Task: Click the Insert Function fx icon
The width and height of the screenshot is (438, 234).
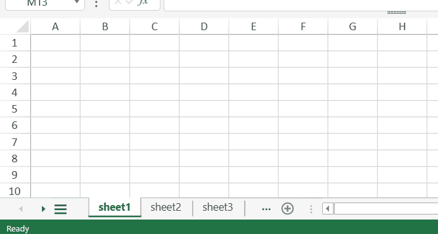Action: point(142,3)
